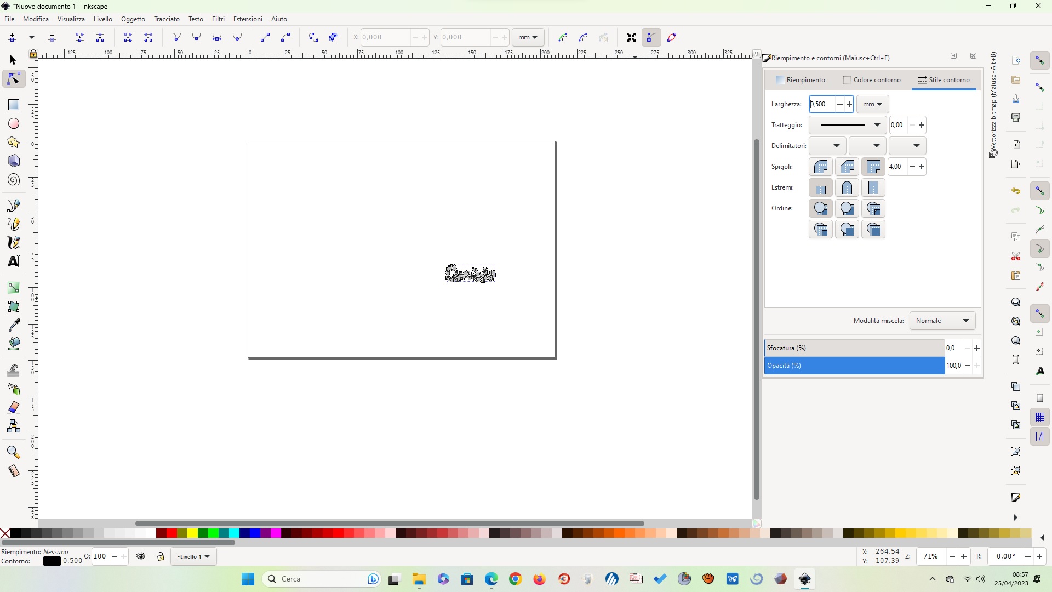
Task: Pick the yellow swatch in palette
Action: (x=192, y=533)
